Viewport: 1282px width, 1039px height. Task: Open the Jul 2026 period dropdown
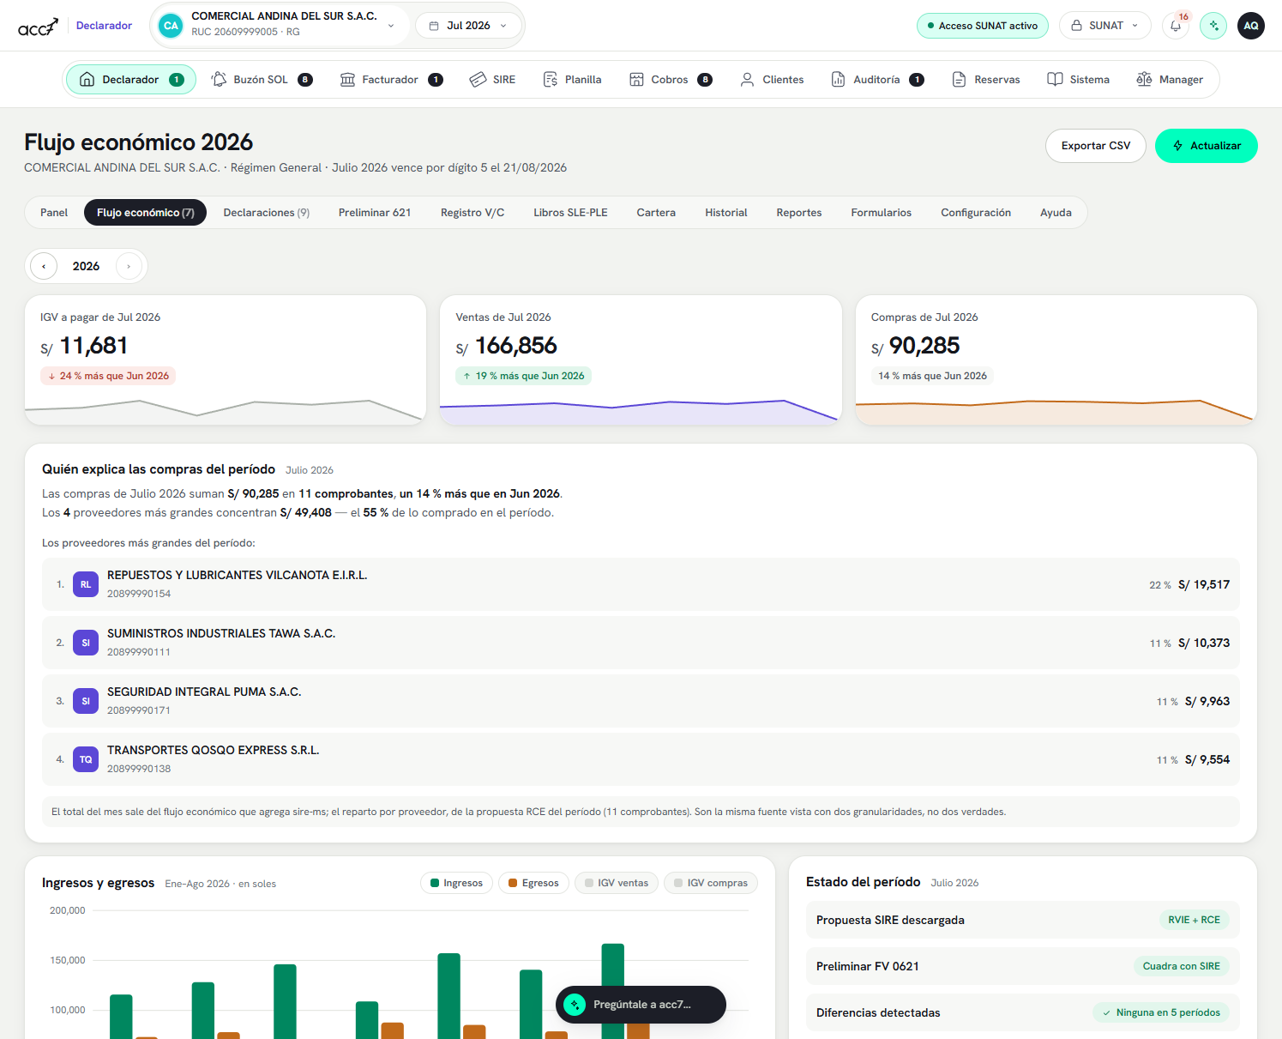click(468, 26)
